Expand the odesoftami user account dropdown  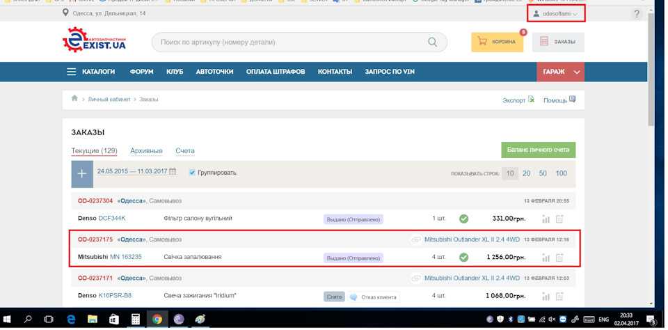click(x=555, y=14)
